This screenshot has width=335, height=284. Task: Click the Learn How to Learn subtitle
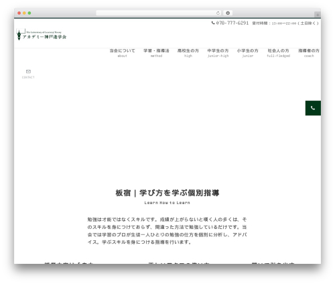[167, 203]
